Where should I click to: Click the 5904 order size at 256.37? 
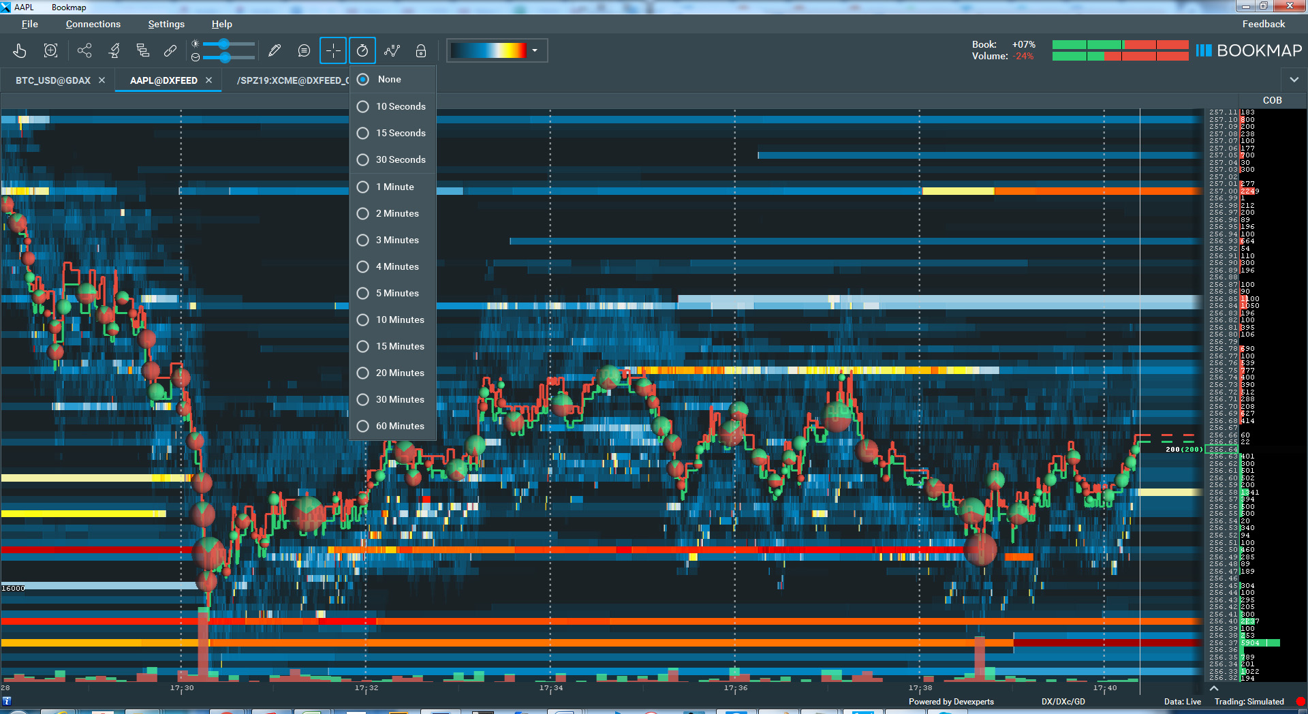click(1250, 642)
